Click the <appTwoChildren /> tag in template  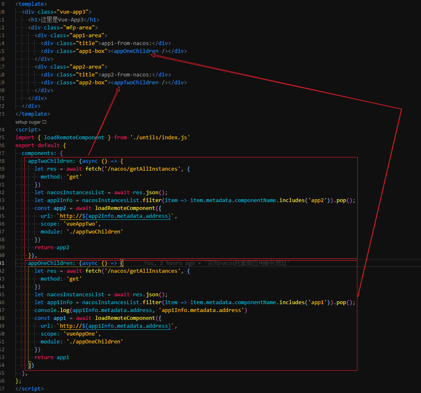(139, 83)
